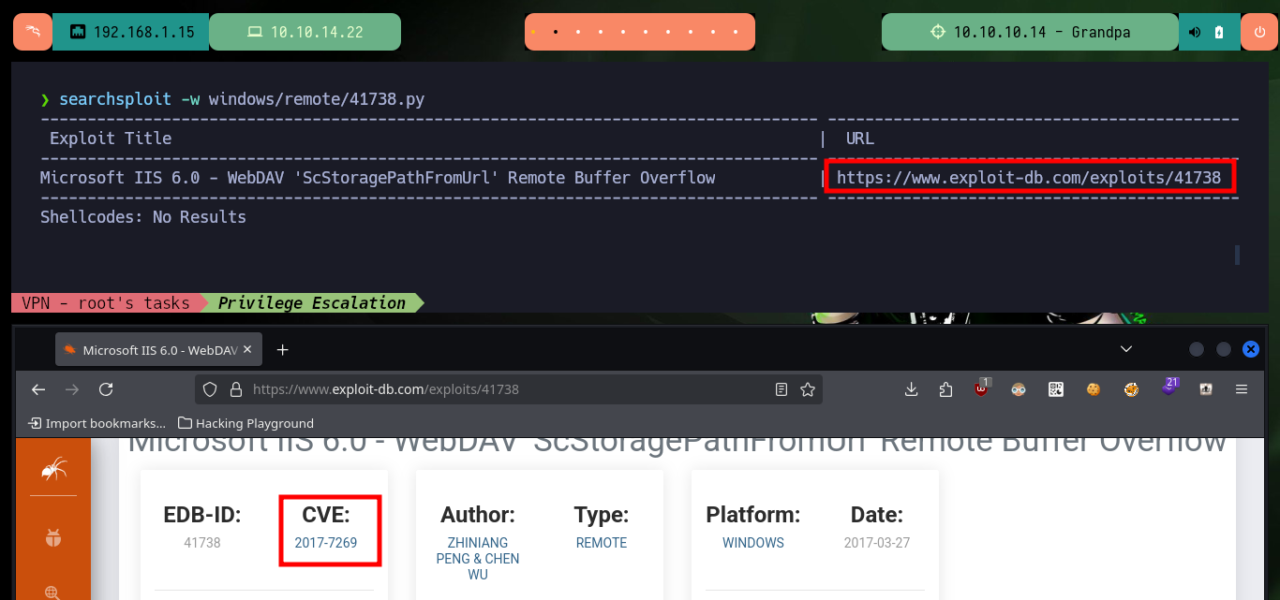Click the battery status icon in top bar
This screenshot has width=1280, height=600.
tap(1219, 32)
